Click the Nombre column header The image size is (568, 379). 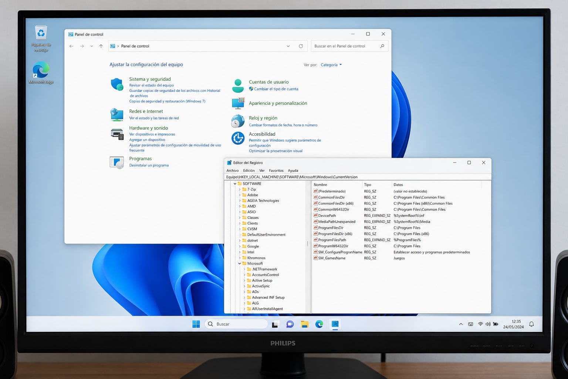pos(320,185)
